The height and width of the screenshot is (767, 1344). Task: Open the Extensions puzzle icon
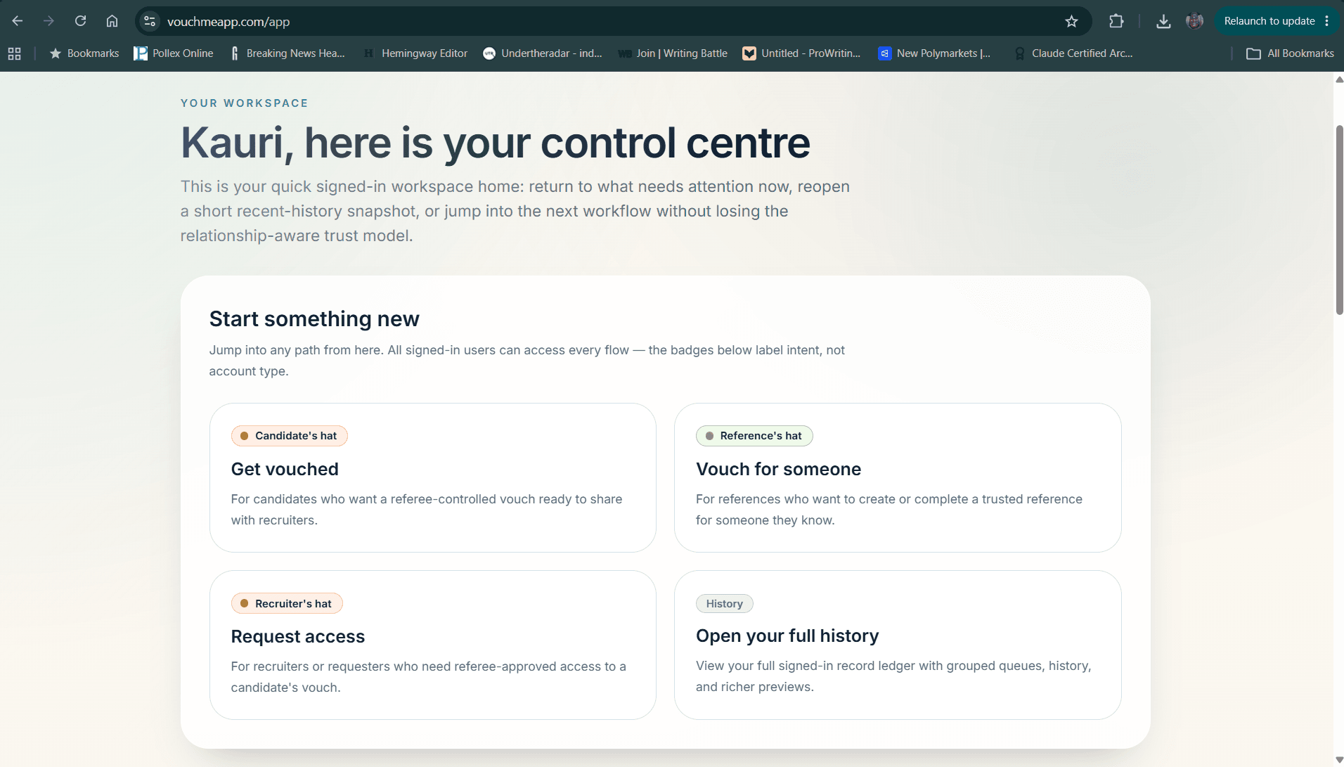tap(1116, 21)
